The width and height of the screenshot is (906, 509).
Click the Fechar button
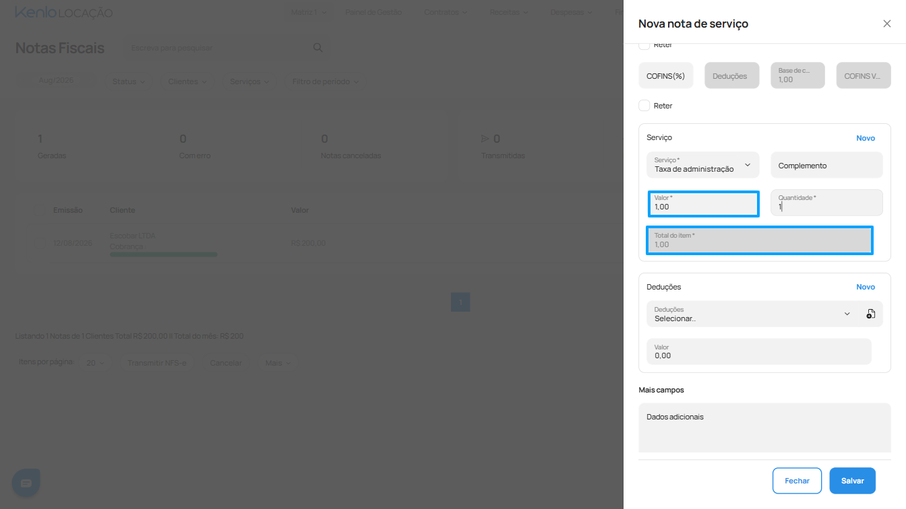(x=797, y=481)
